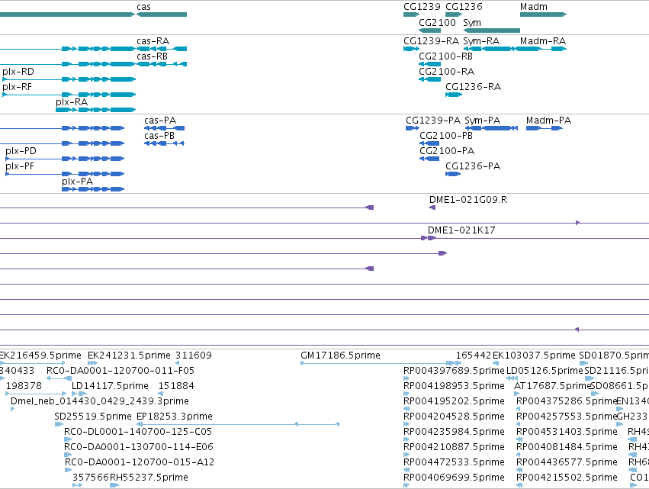
Task: Select the RP004198953.5prime EST label
Action: pos(454,386)
